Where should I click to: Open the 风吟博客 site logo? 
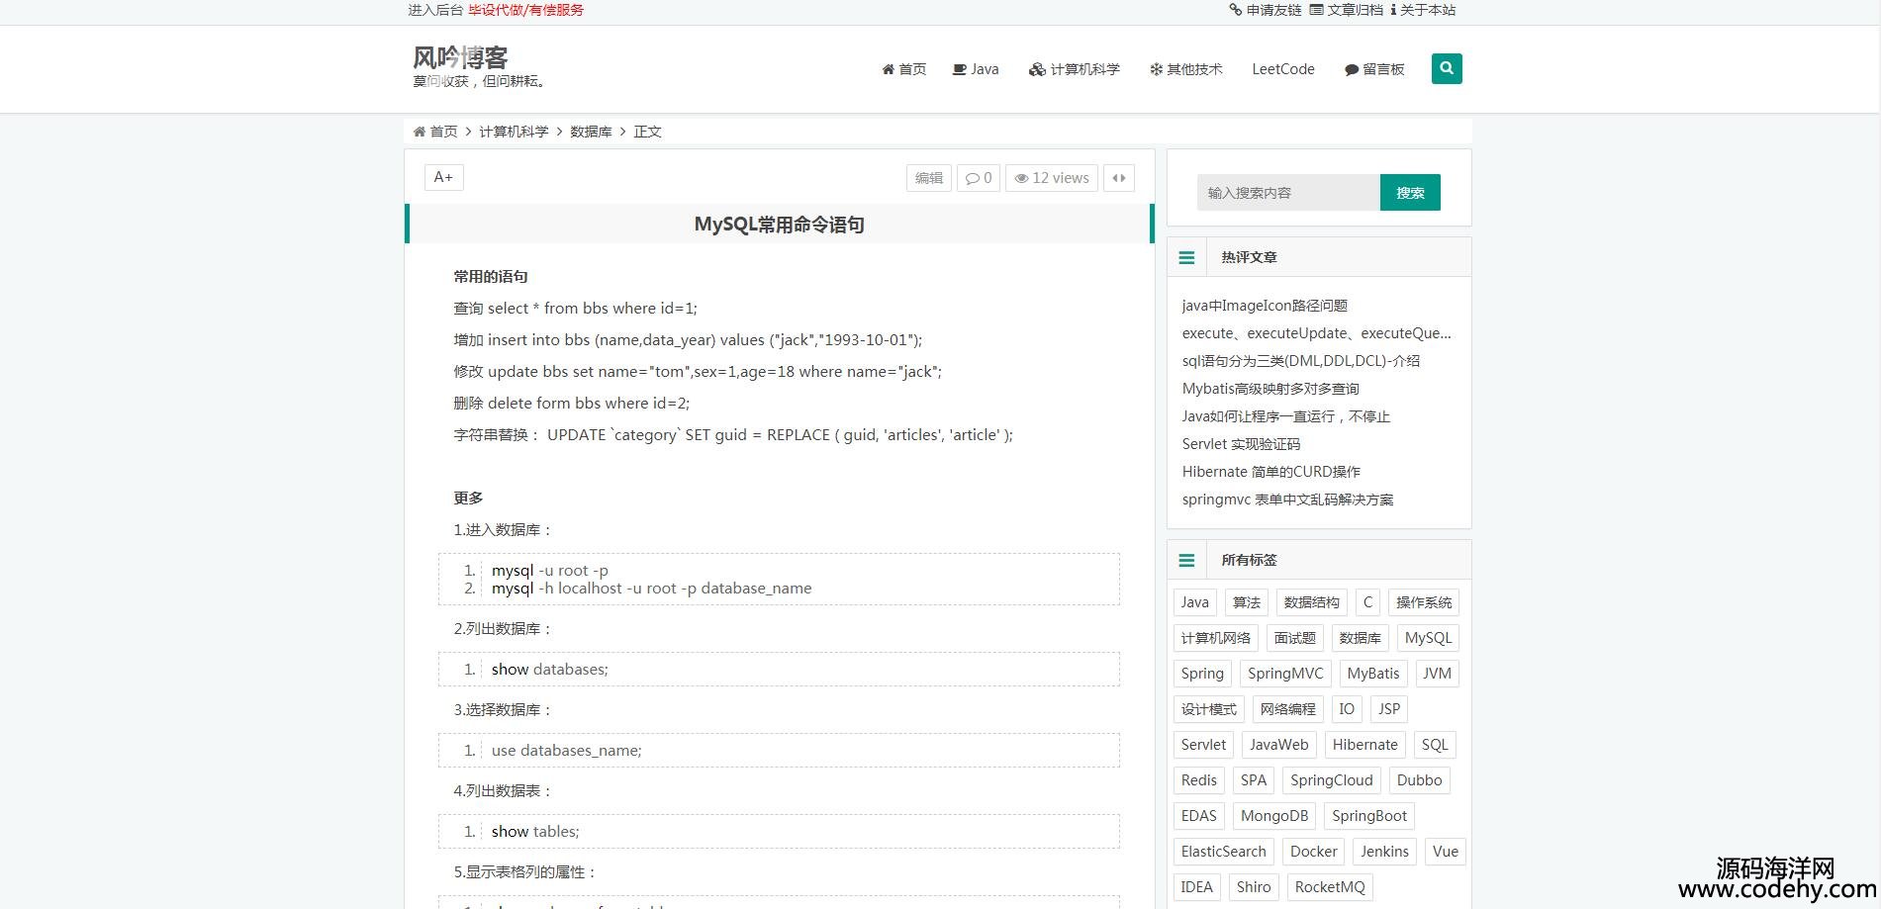coord(460,57)
